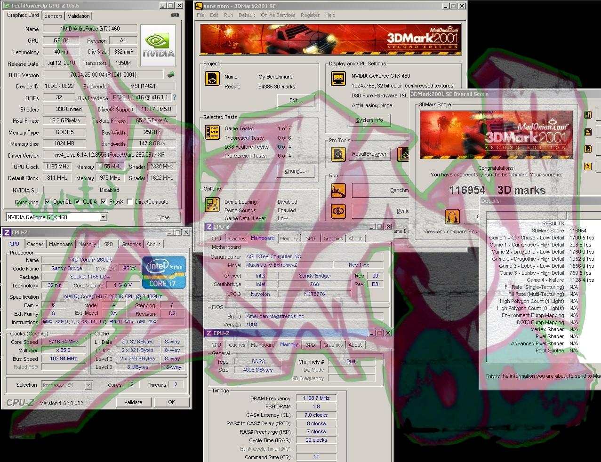Click the Demo eye icon
The image size is (601, 462).
(x=338, y=211)
